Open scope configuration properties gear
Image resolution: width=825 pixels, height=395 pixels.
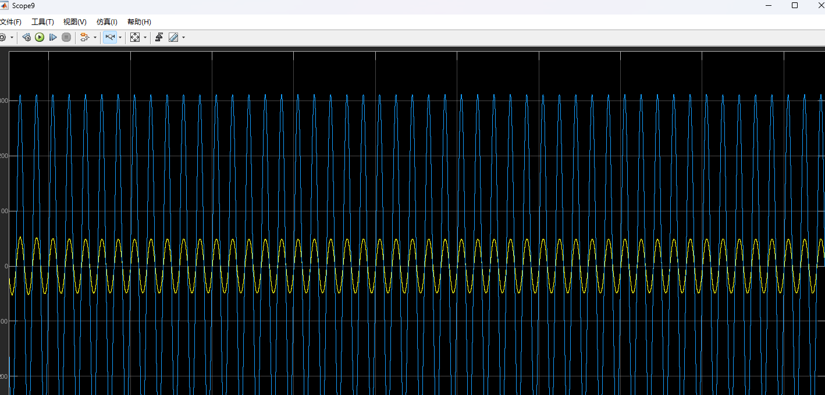[x=2, y=37]
